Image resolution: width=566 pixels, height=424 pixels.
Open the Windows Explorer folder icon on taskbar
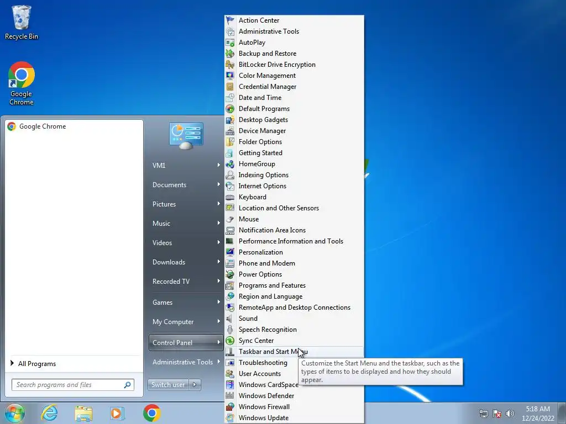[x=83, y=414]
